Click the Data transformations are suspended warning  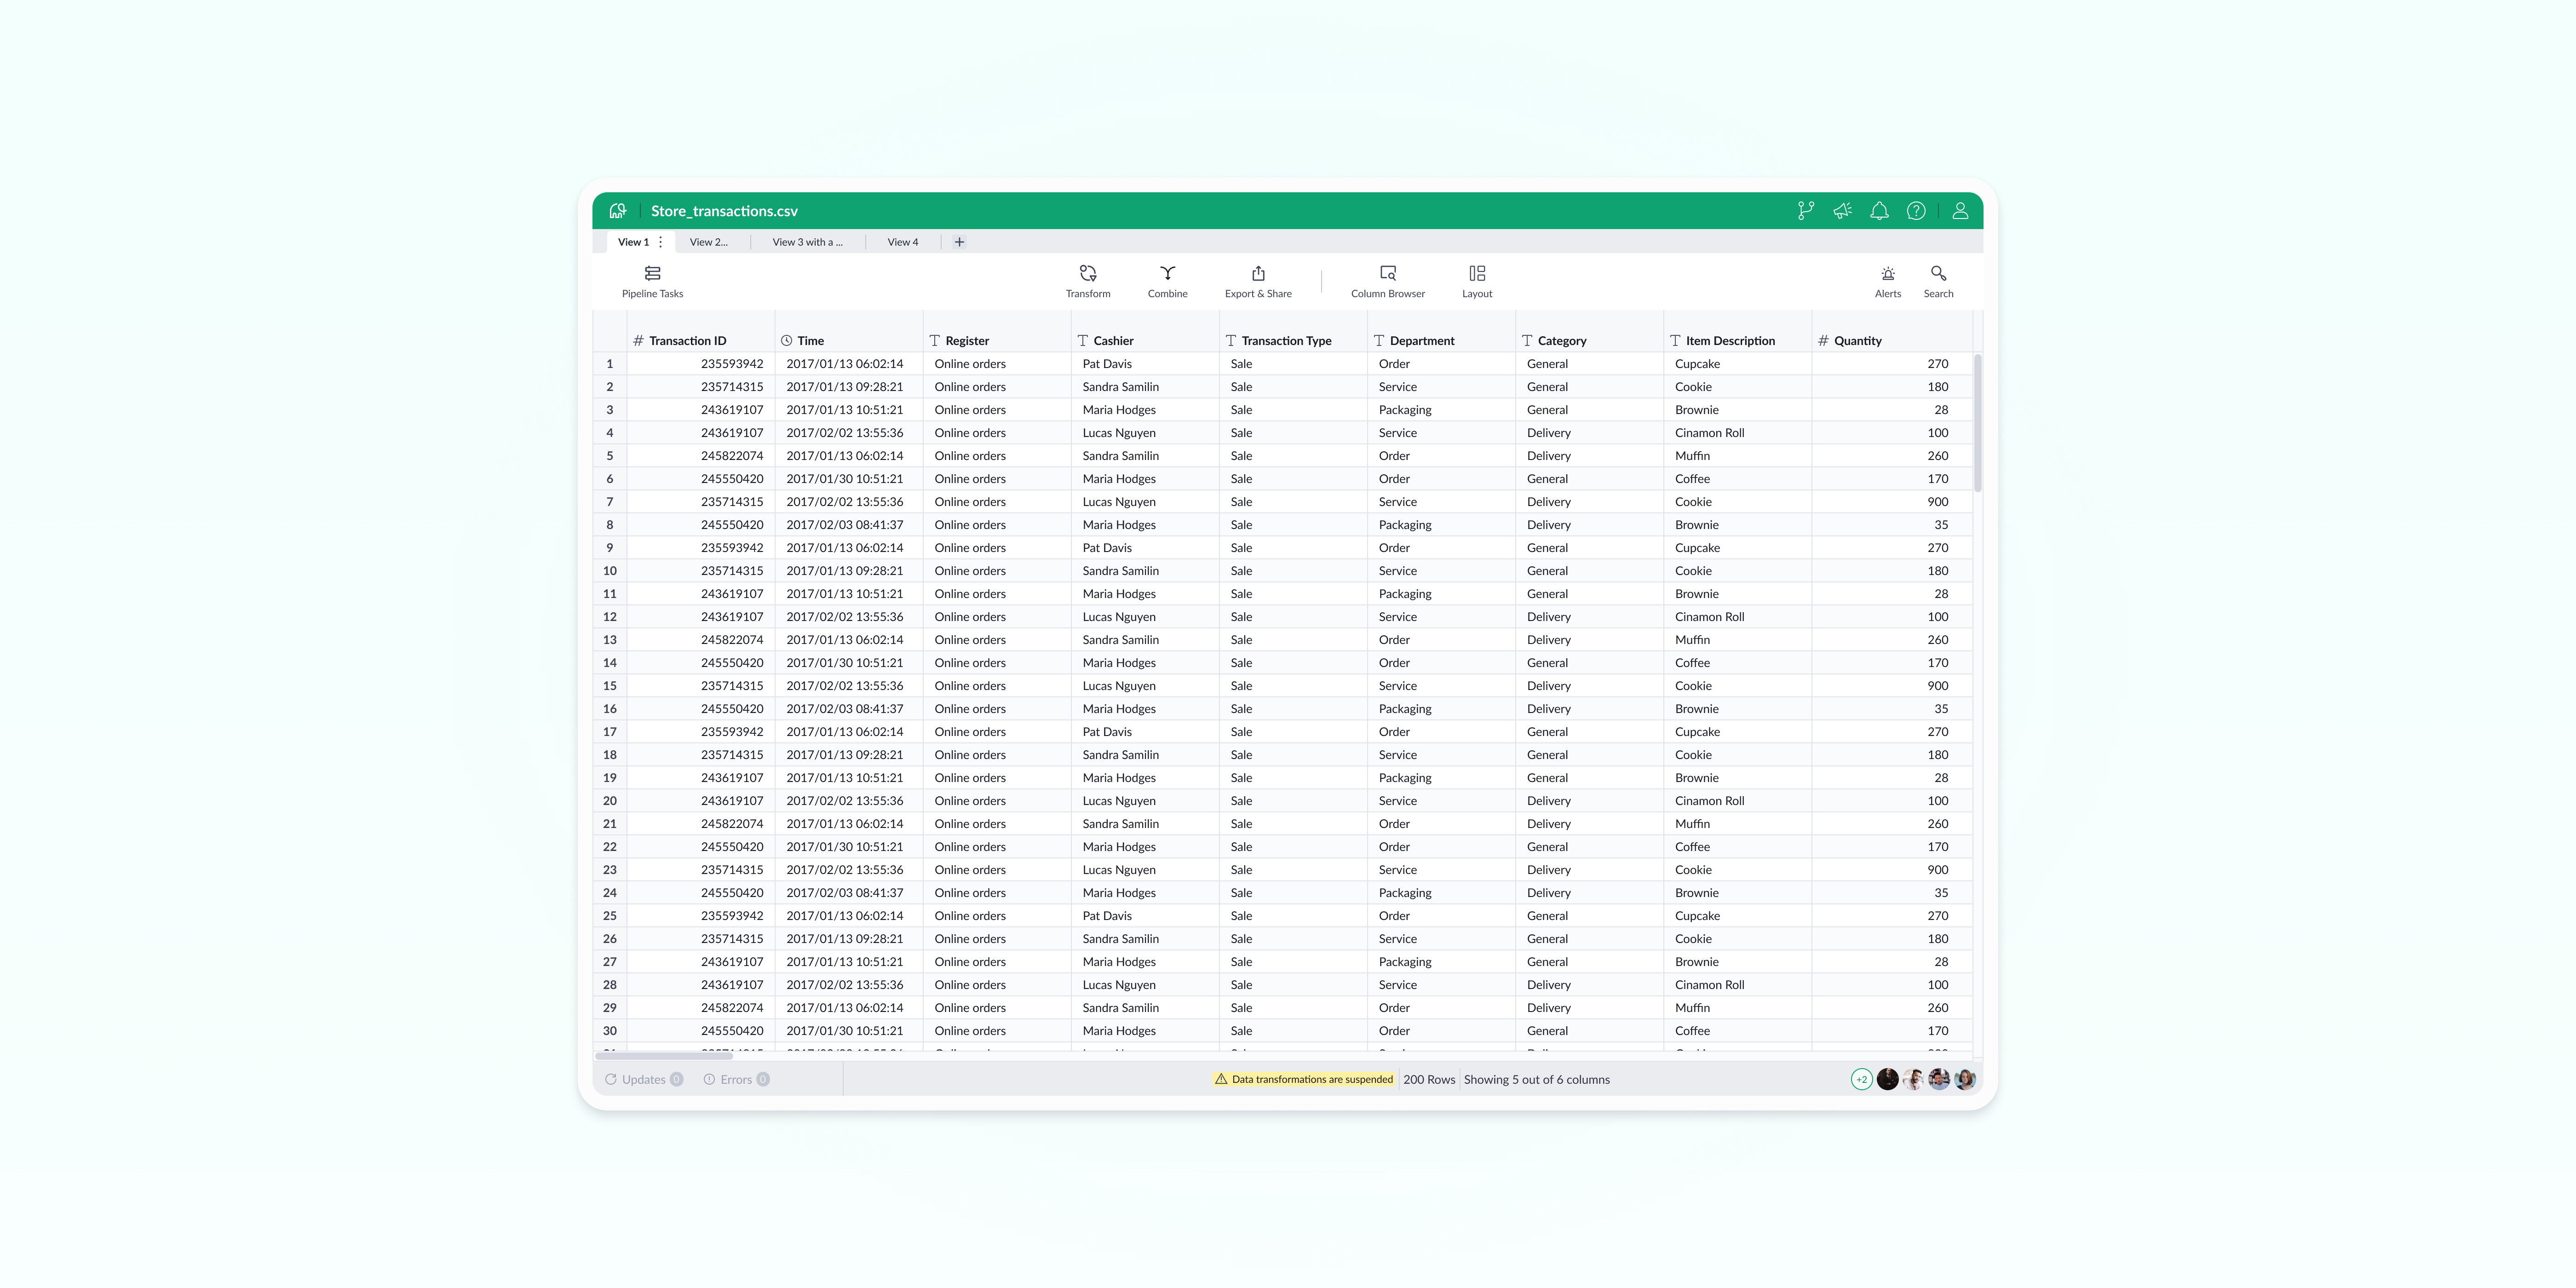click(1304, 1080)
